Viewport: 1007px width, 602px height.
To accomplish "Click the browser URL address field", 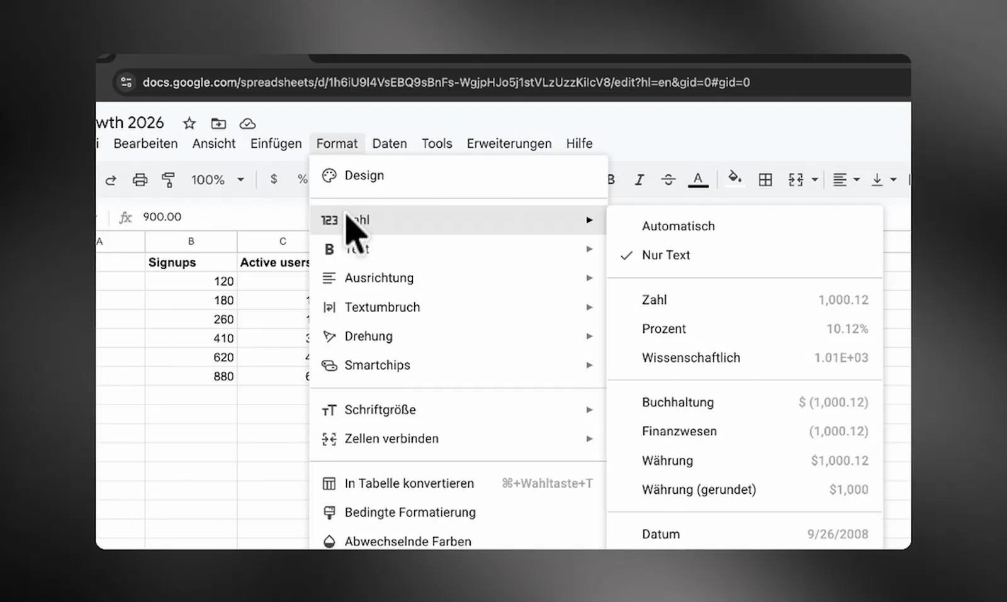I will (446, 82).
